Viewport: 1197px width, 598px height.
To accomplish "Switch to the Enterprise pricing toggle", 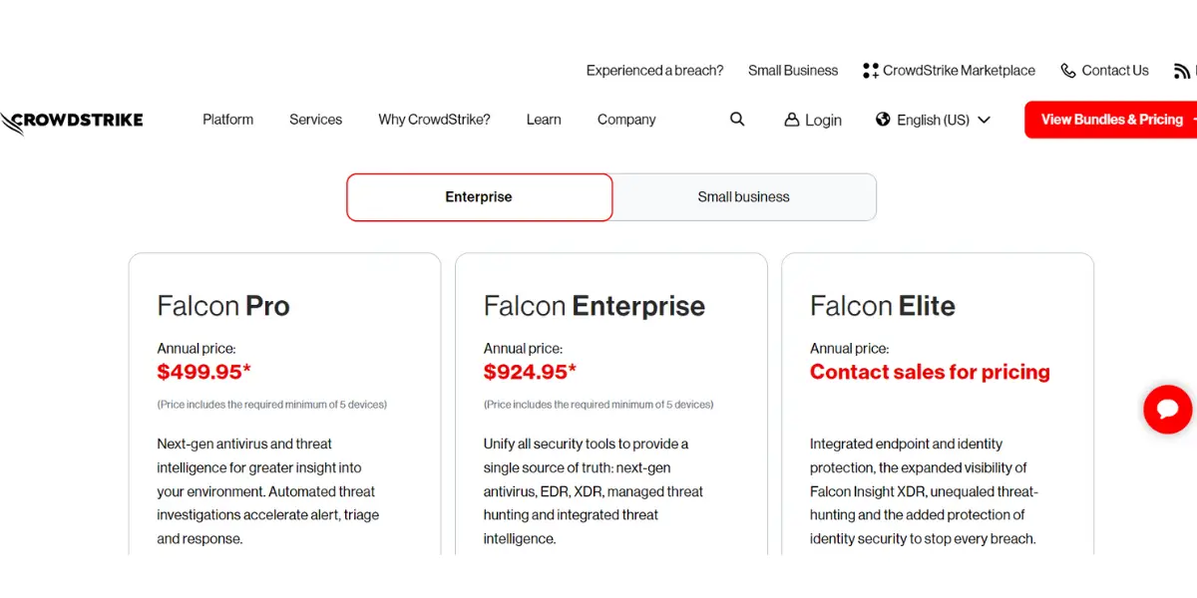I will click(x=479, y=197).
